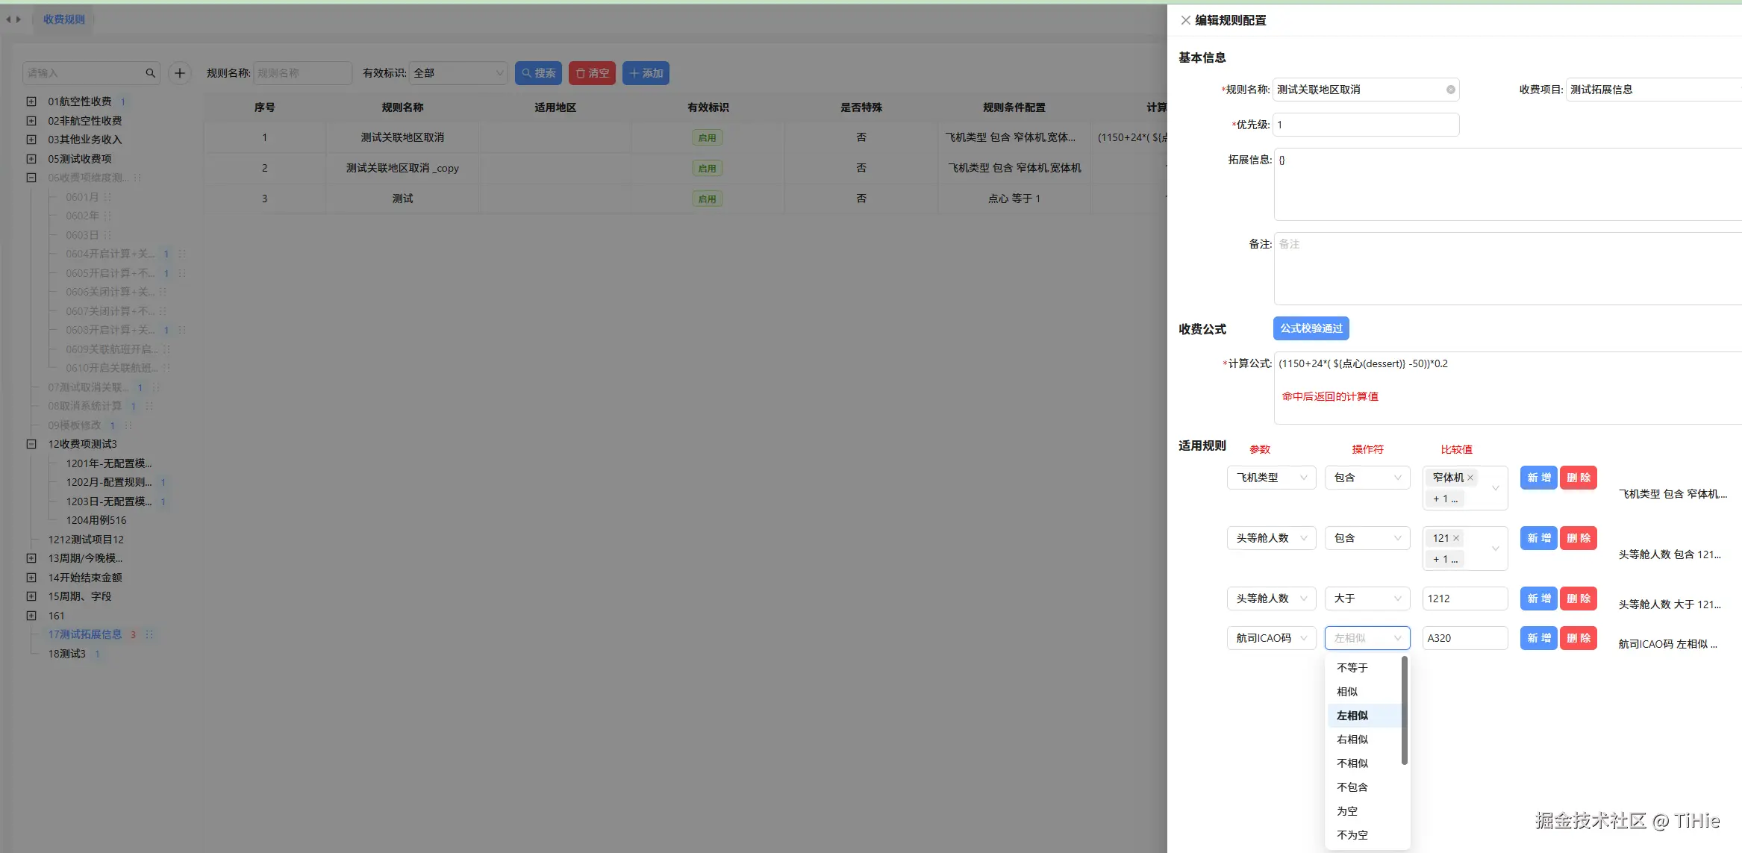Click drag handle next to 17测试拓展信息

click(x=149, y=634)
